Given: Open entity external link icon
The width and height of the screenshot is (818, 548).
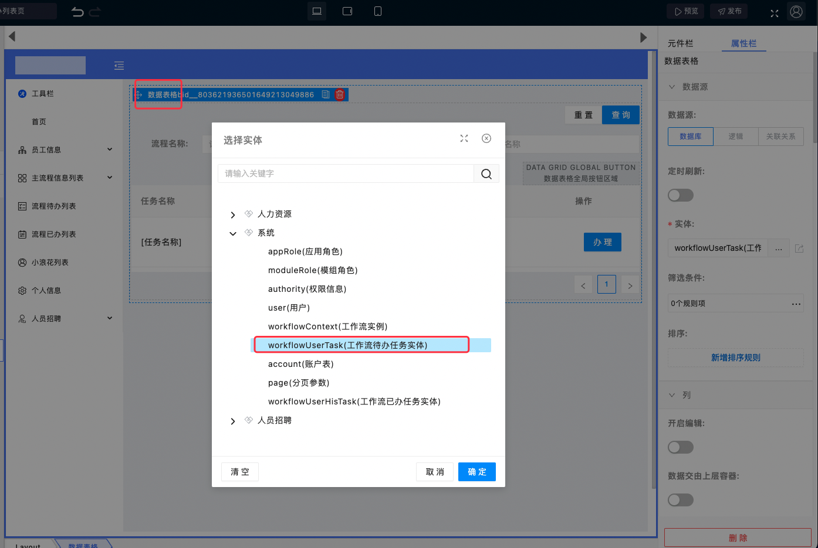Looking at the screenshot, I should (799, 249).
